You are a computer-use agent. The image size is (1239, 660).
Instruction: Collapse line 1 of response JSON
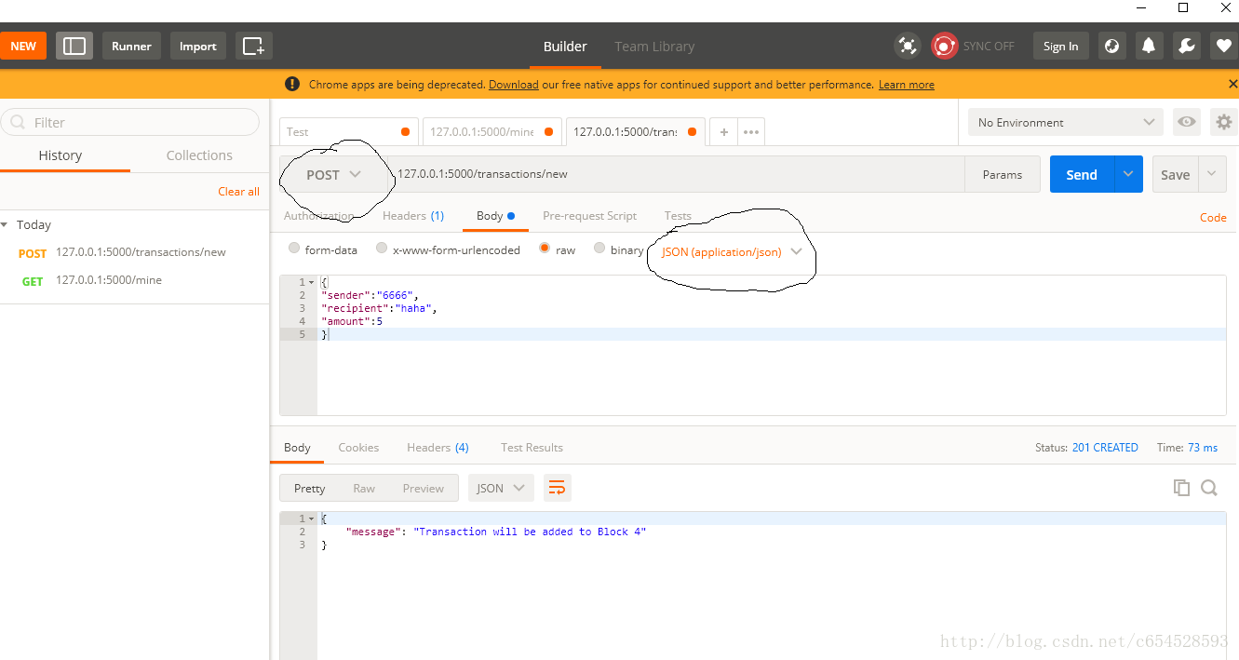click(312, 519)
